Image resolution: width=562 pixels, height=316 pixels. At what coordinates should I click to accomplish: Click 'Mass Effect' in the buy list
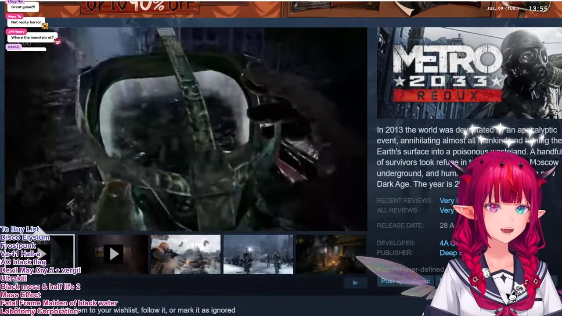coord(21,295)
